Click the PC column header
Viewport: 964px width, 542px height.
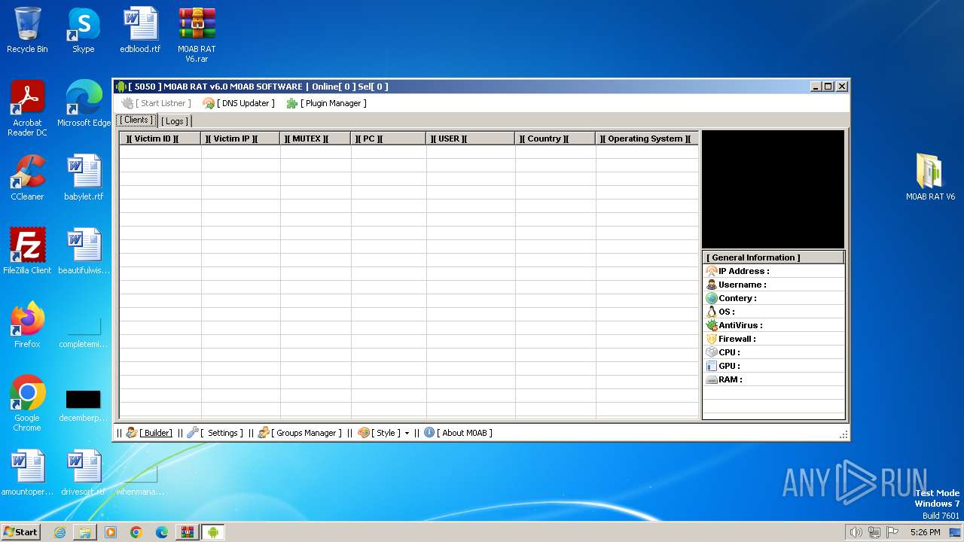pyautogui.click(x=388, y=139)
